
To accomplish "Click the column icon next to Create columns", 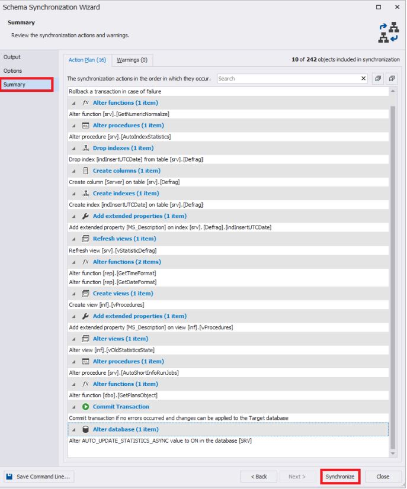I will [85, 170].
